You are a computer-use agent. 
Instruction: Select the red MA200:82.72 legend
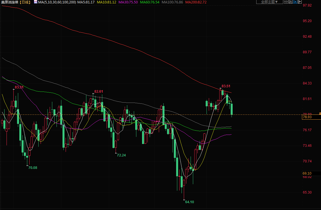click(196, 2)
